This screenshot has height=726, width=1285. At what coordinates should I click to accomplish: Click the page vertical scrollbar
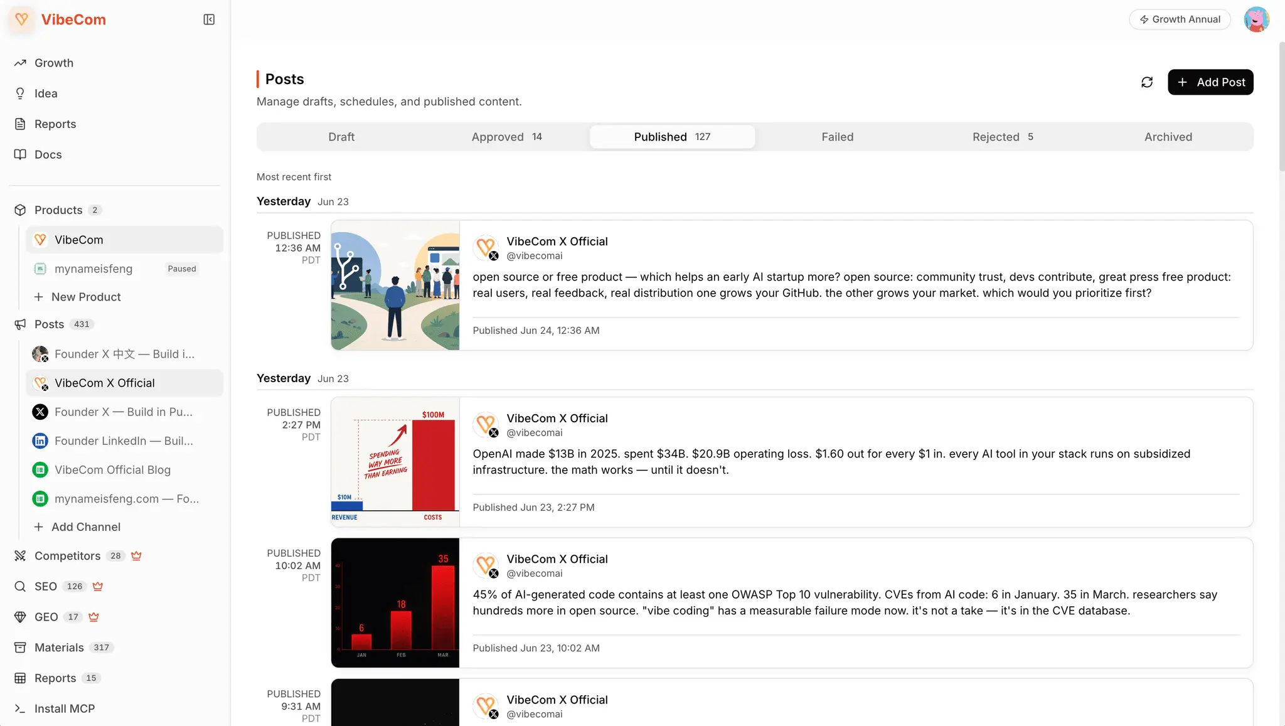pos(1281,107)
